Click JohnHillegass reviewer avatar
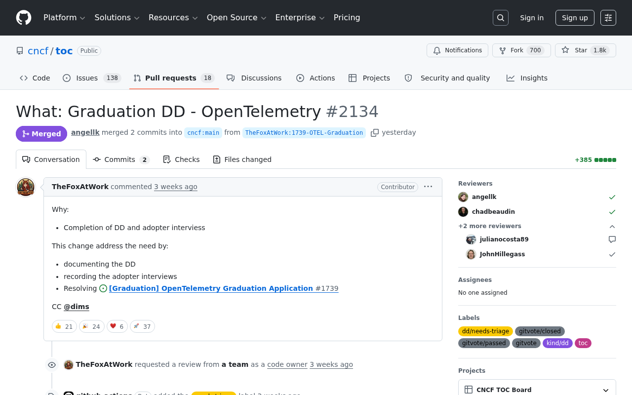The image size is (632, 395). point(471,254)
